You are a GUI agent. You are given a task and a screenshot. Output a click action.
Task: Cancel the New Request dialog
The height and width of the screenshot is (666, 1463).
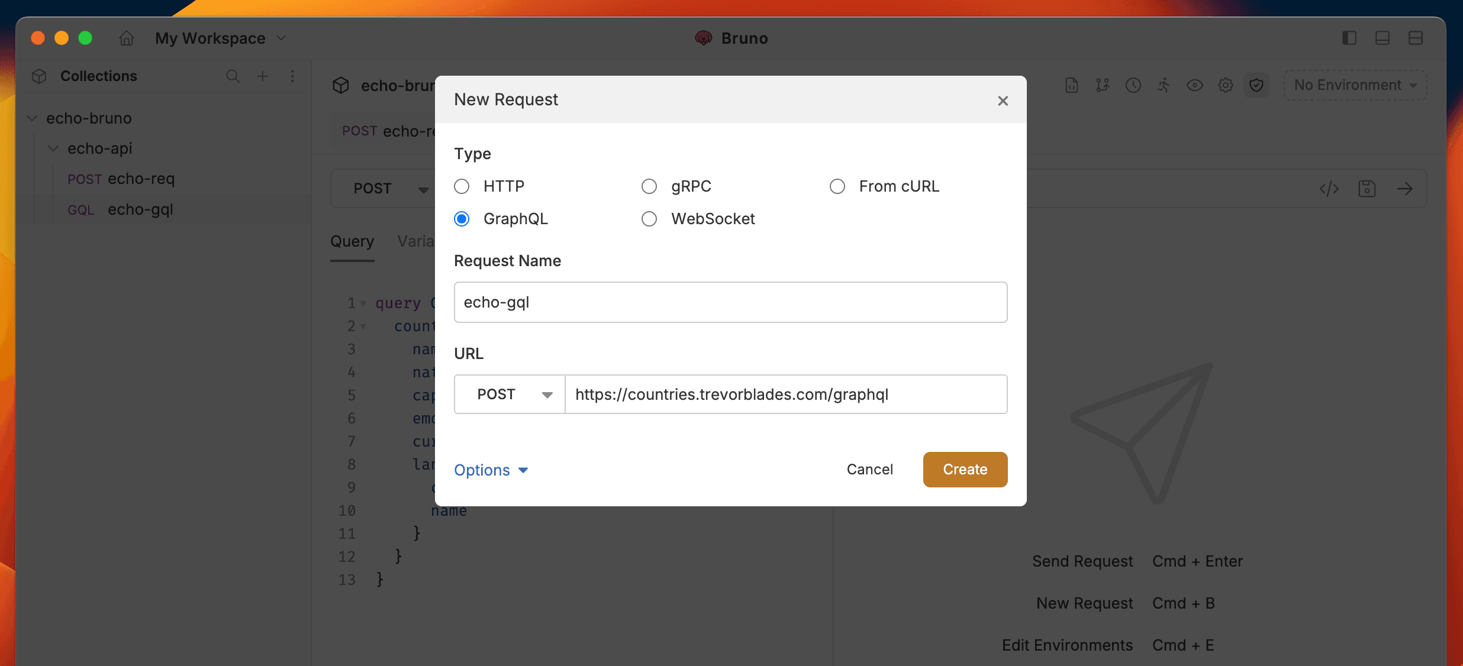pyautogui.click(x=869, y=469)
